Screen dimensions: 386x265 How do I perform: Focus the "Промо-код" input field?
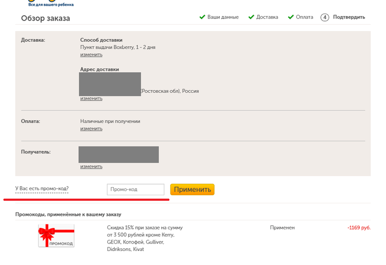click(135, 190)
